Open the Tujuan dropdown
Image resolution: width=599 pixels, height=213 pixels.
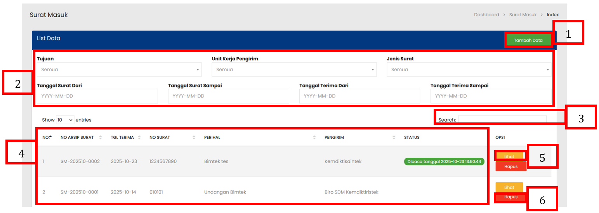tap(119, 70)
